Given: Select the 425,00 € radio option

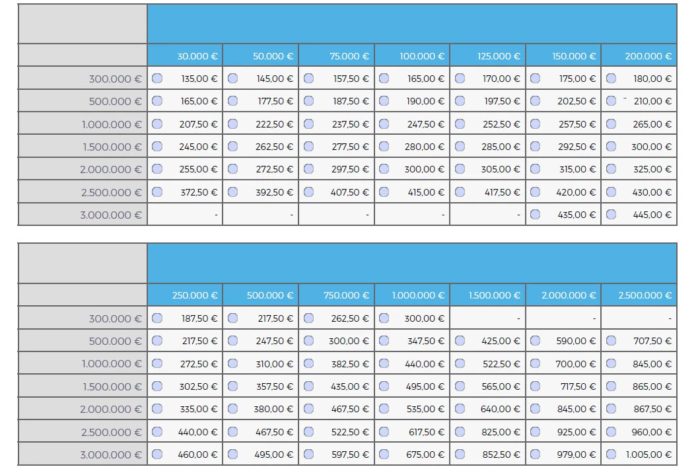Looking at the screenshot, I should pos(460,341).
